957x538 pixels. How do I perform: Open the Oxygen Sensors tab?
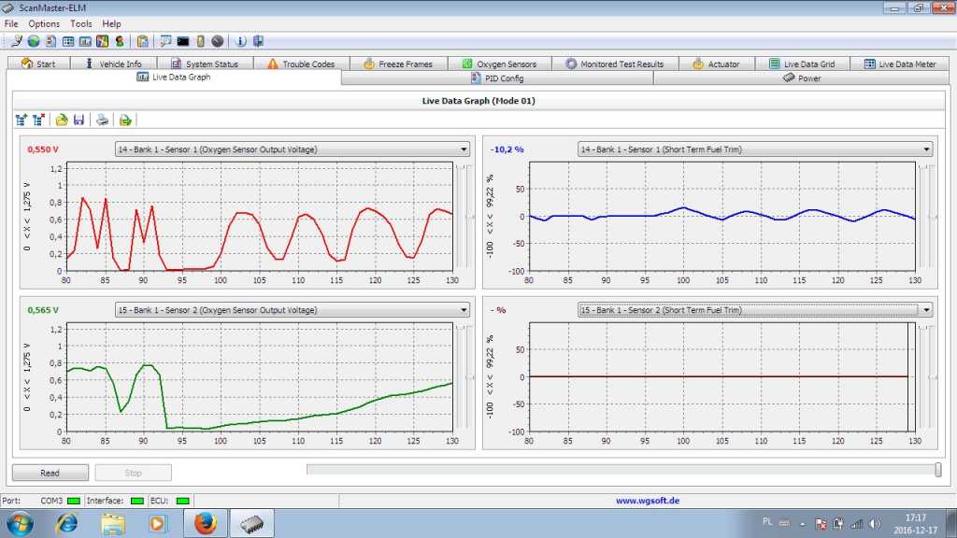pyautogui.click(x=498, y=64)
